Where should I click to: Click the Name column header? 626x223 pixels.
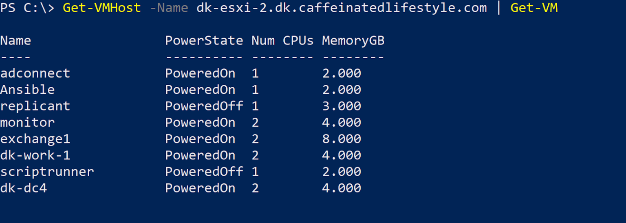(x=15, y=41)
